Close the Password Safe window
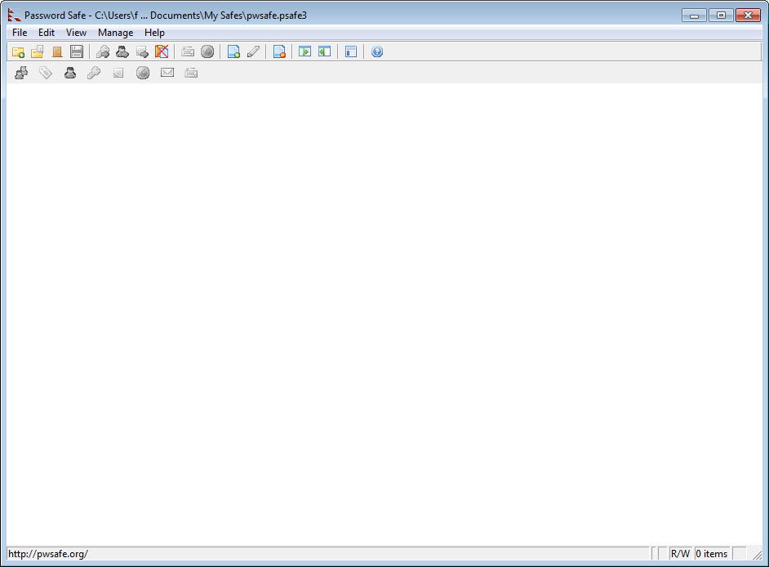Viewport: 769px width, 567px height. point(748,16)
